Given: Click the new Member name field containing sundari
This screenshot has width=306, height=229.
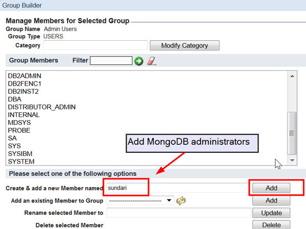Looking at the screenshot, I should tap(178, 188).
